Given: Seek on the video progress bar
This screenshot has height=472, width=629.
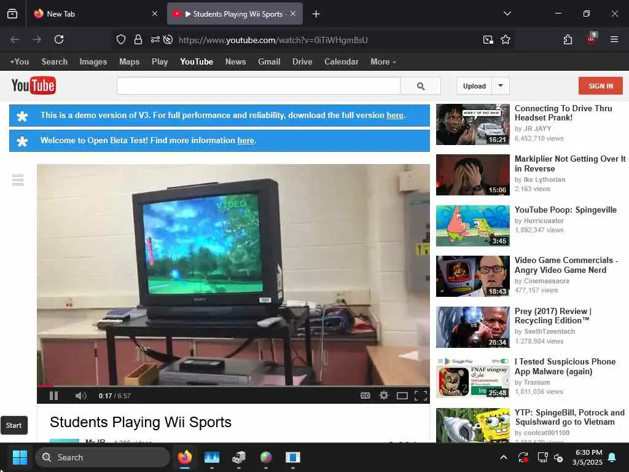Looking at the screenshot, I should 233,386.
